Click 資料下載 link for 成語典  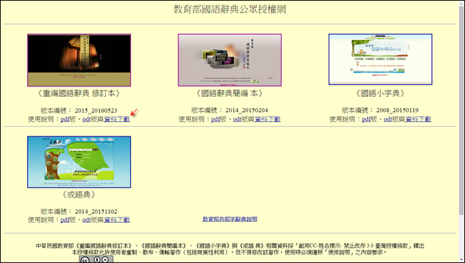pos(117,220)
